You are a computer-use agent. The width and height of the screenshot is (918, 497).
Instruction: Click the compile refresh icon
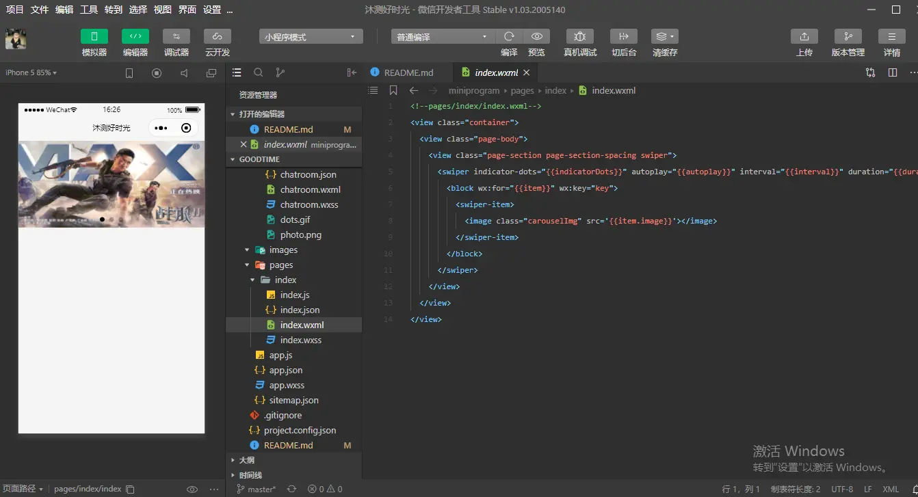509,36
